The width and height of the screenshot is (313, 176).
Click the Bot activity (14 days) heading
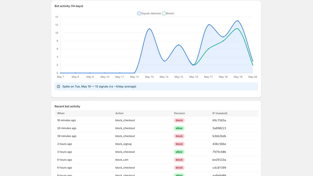click(69, 6)
